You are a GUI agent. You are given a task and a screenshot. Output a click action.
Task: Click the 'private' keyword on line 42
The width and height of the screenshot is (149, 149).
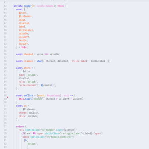(18, 6)
